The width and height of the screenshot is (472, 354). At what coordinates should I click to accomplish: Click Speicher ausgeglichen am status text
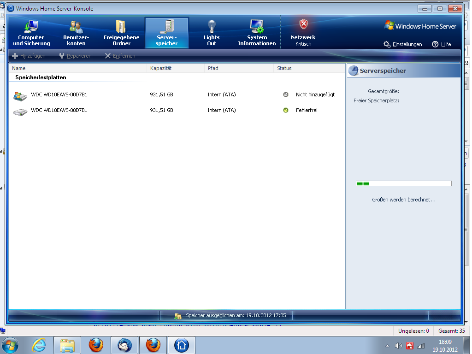[236, 315]
